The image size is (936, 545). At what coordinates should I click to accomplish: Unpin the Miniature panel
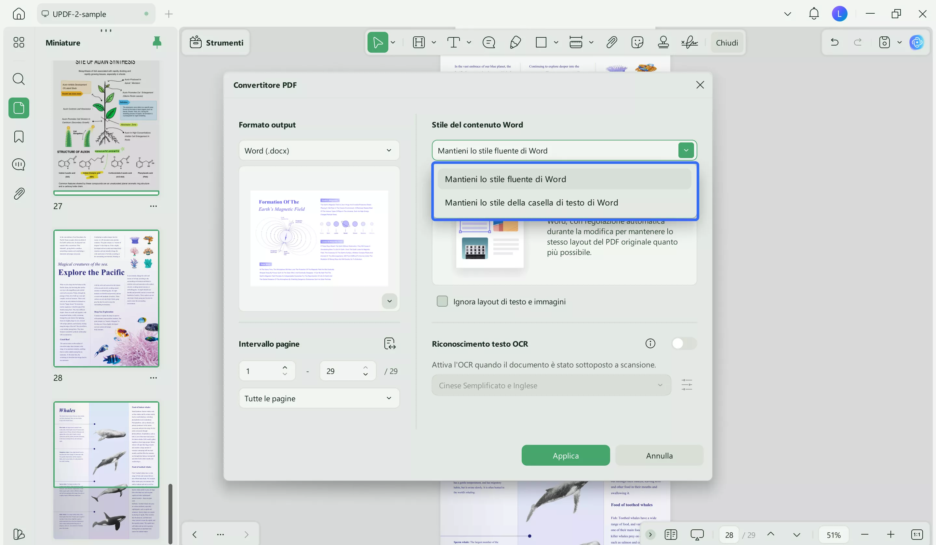(157, 42)
